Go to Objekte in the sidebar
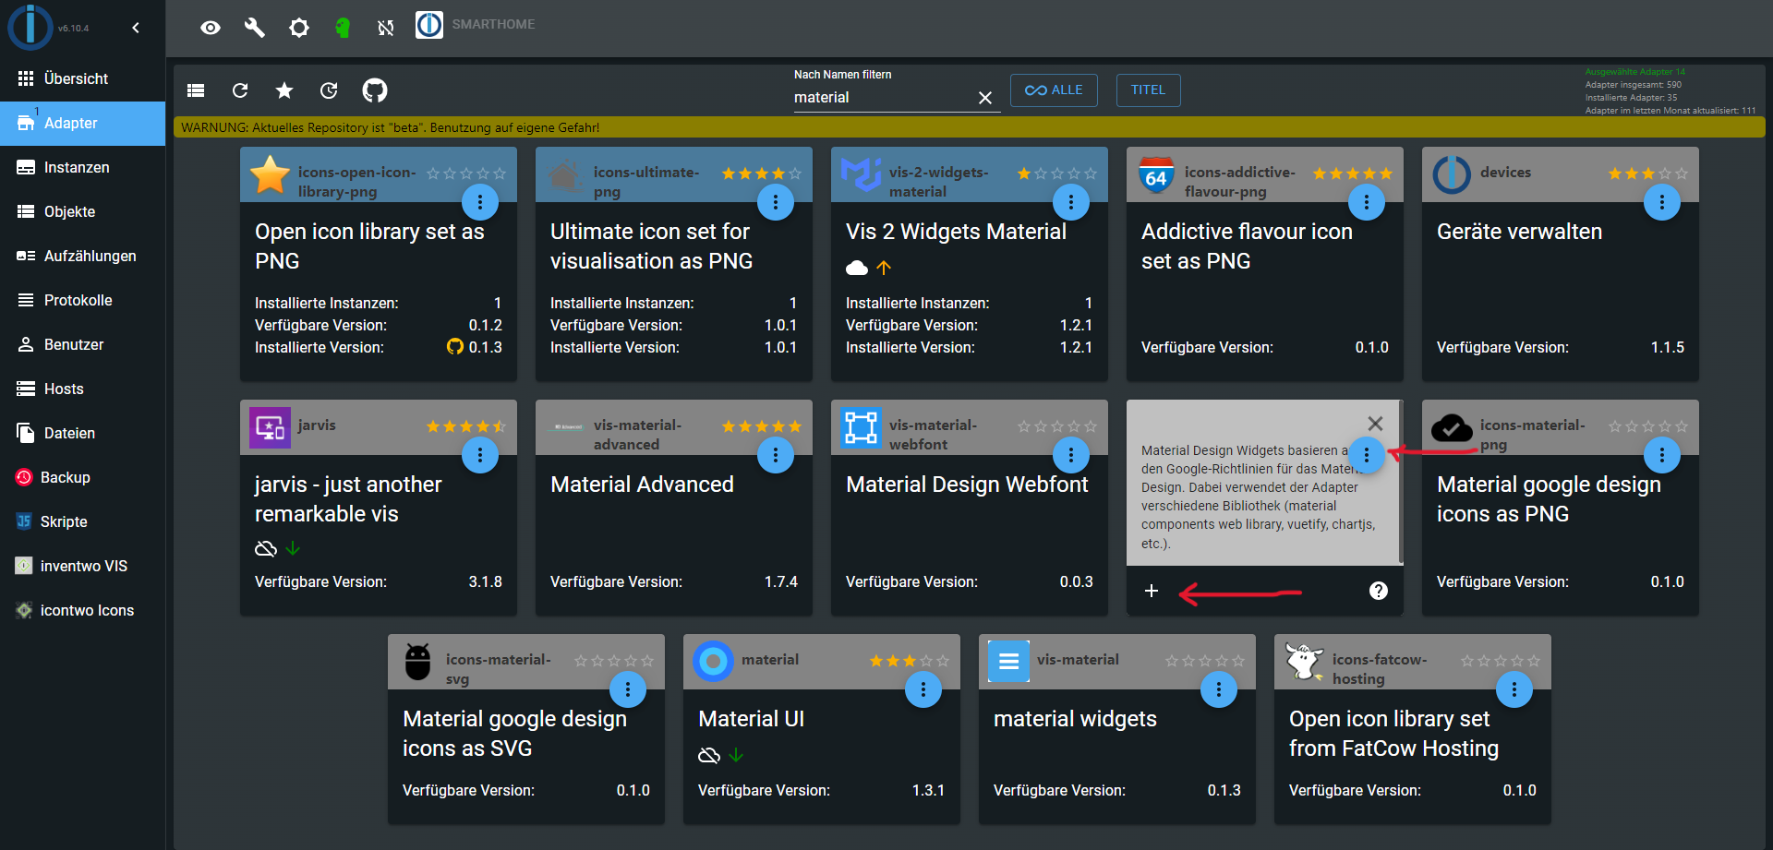This screenshot has width=1773, height=850. click(83, 211)
